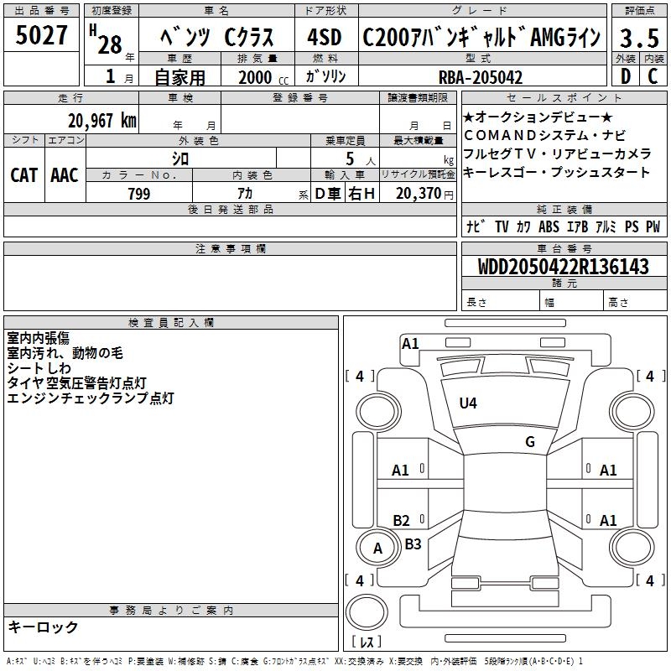Click the 幅 dimension field
The height and width of the screenshot is (671, 671).
click(572, 300)
